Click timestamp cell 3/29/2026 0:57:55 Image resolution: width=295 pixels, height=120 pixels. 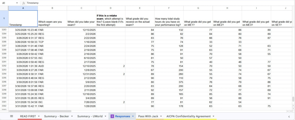click(23, 58)
